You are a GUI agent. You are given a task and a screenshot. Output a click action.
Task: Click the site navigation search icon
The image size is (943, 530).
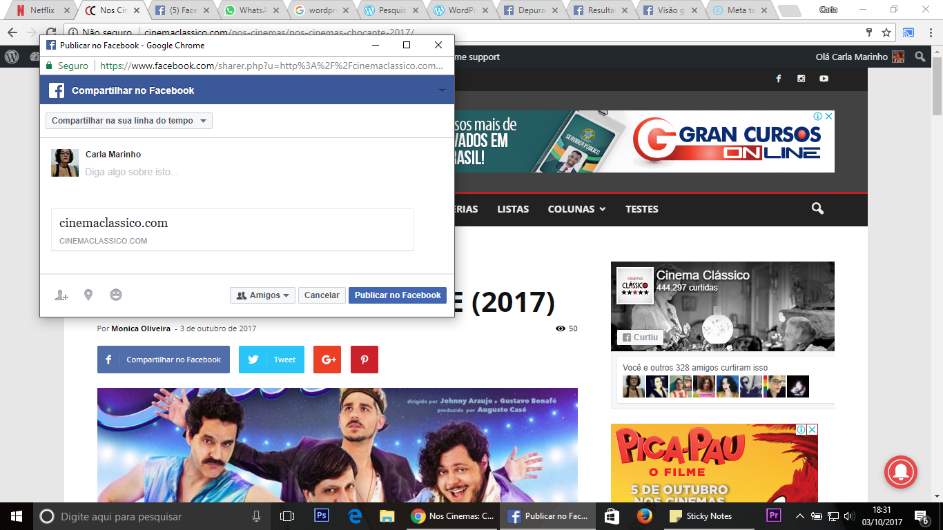click(x=817, y=208)
